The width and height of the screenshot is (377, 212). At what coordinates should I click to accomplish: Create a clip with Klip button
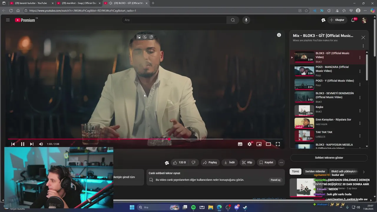tap(247, 163)
